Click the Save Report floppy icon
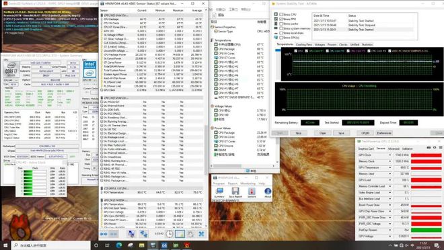 (x=235, y=193)
